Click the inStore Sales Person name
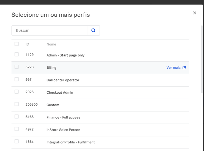 click(x=63, y=130)
